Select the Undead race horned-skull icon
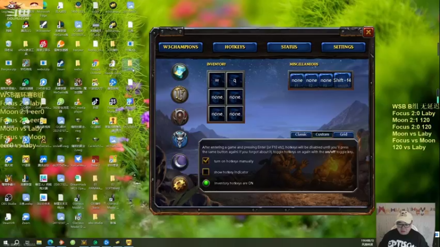Image resolution: width=440 pixels, height=247 pixels. click(x=180, y=139)
